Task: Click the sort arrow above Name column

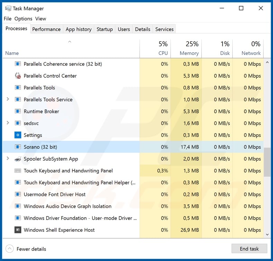Action: click(x=70, y=41)
